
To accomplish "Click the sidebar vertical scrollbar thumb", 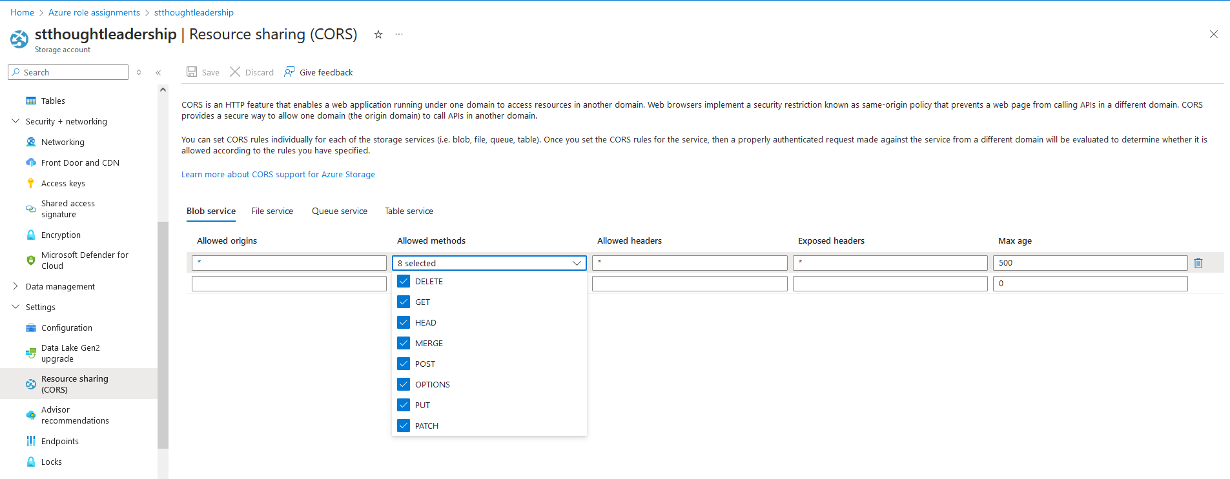I will (x=163, y=335).
